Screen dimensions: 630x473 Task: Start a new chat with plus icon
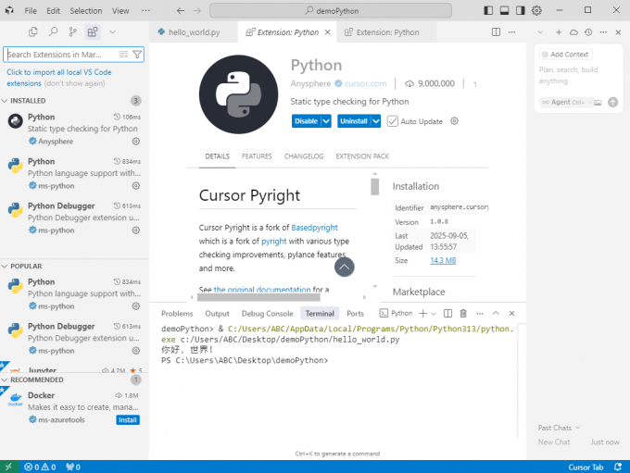coord(559,31)
